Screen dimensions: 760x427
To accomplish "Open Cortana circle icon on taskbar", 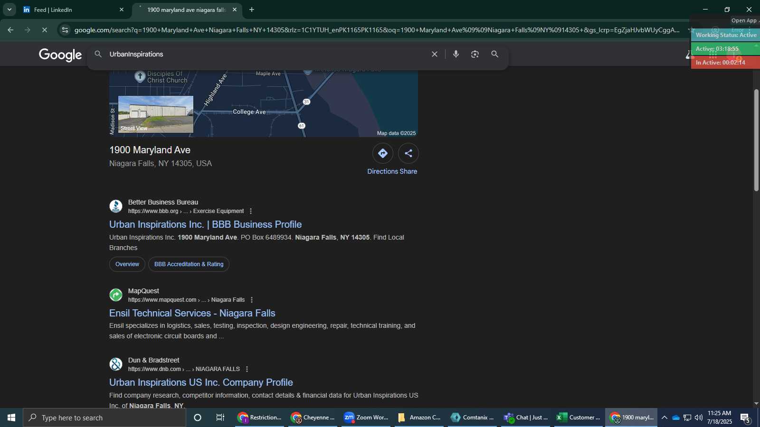I will (x=198, y=418).
